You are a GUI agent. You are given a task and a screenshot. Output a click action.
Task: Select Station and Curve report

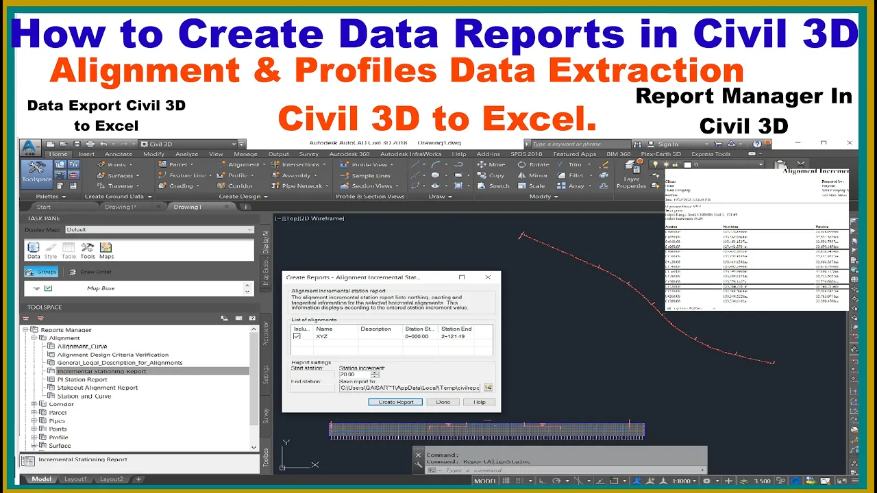[84, 396]
